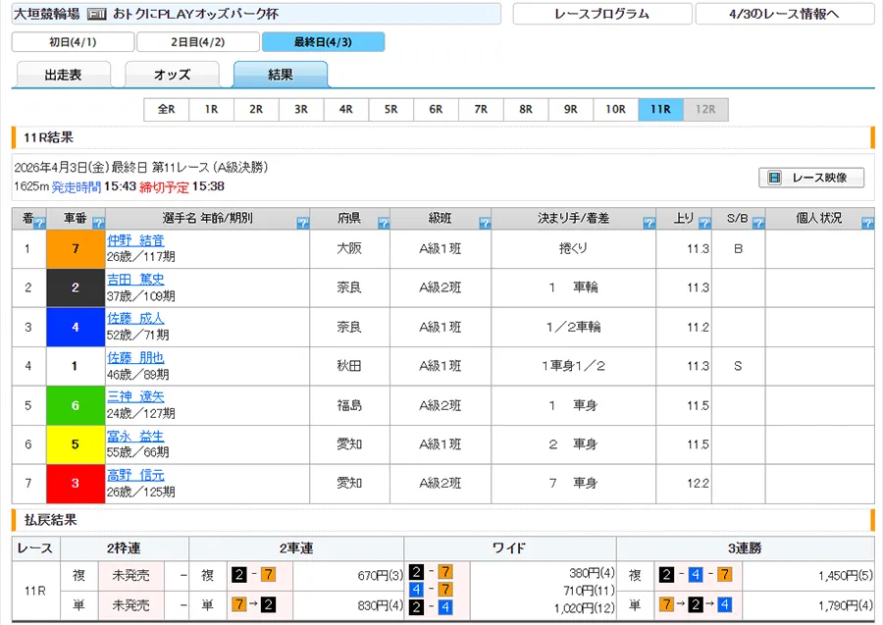Click help icon in 上り column header
883x625 pixels.
click(x=703, y=224)
